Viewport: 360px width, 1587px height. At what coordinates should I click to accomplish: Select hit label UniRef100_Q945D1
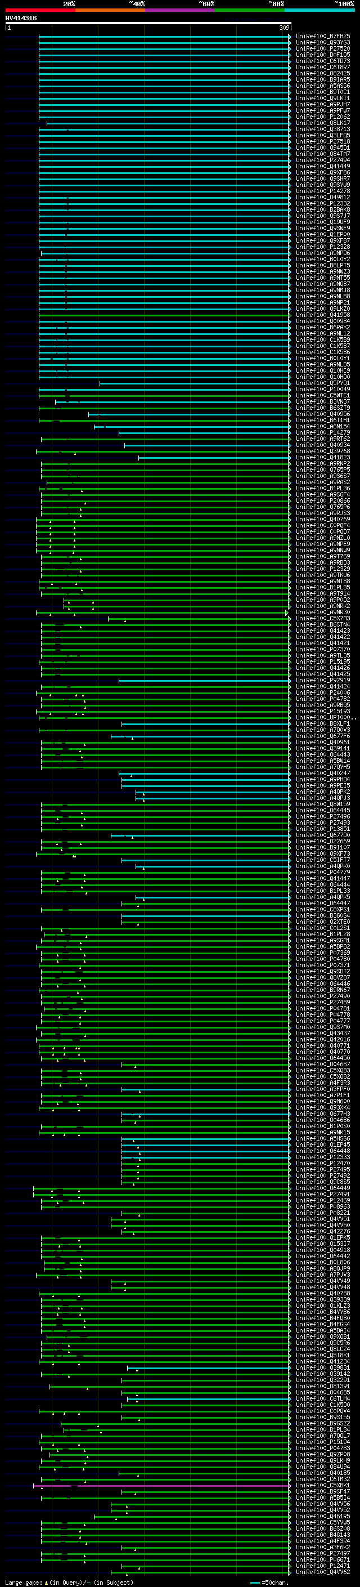pyautogui.click(x=323, y=148)
